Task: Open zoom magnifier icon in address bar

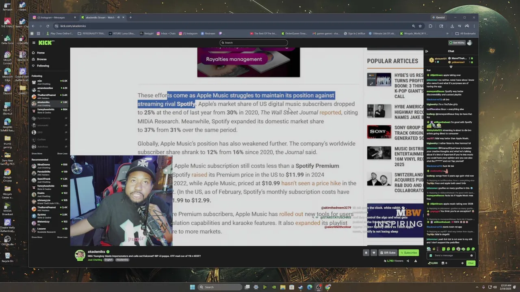Action: coord(414,26)
